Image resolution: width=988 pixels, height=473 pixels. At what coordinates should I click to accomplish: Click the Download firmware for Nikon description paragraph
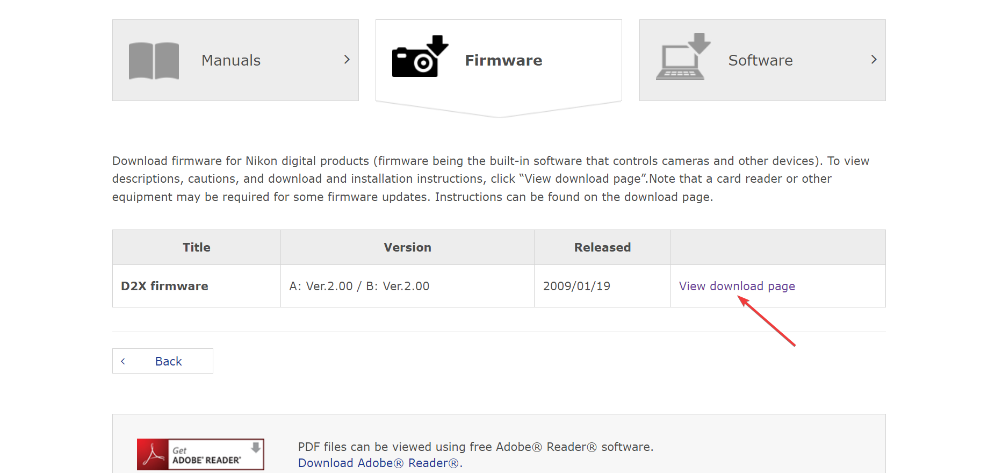(491, 179)
